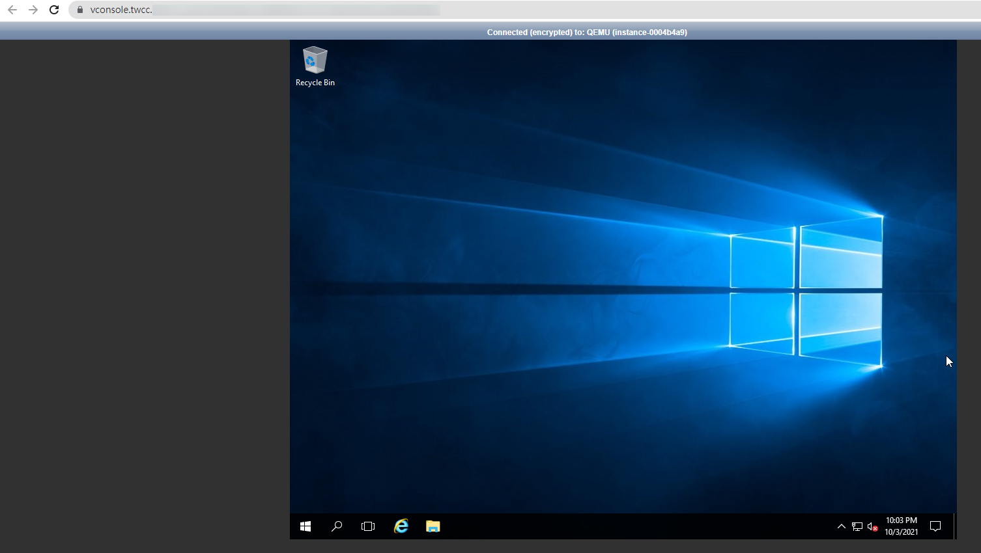981x553 pixels.
Task: Click the Show Desktop strip on the taskbar
Action: pyautogui.click(x=955, y=526)
